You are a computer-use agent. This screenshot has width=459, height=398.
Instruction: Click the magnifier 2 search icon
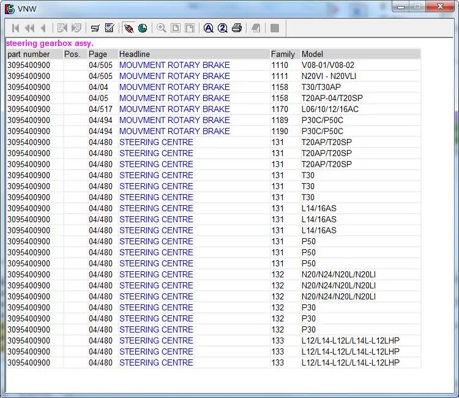point(223,28)
